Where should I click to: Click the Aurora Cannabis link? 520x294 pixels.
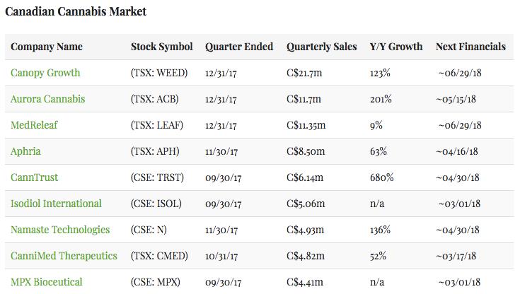point(47,99)
